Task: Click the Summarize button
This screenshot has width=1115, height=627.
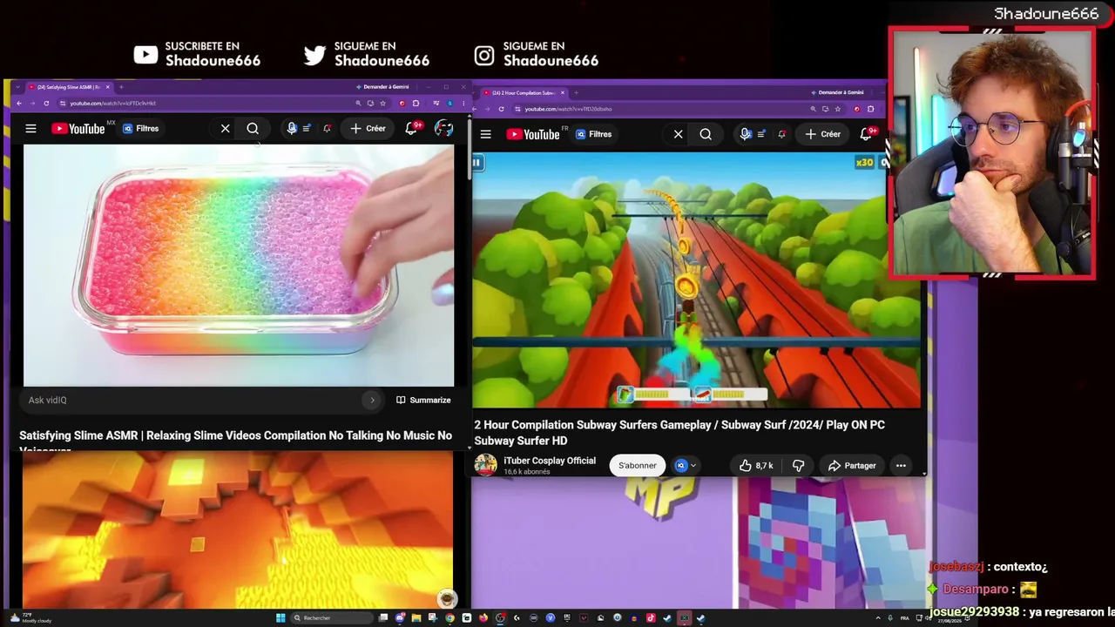Action: 423,400
